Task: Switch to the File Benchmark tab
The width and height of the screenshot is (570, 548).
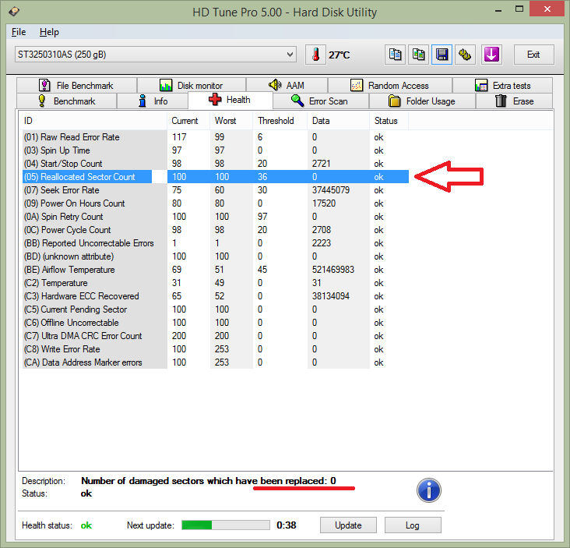Action: (77, 86)
